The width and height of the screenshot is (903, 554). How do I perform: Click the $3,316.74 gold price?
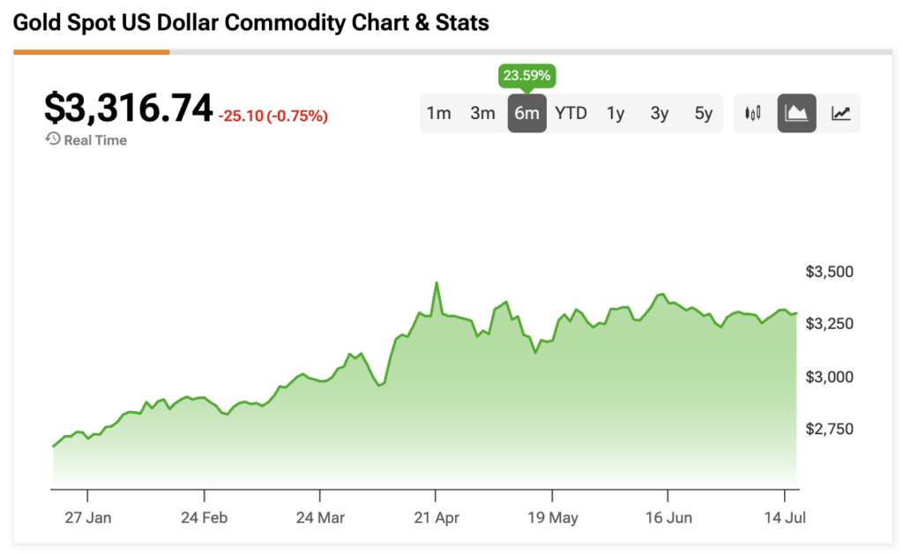click(x=129, y=109)
